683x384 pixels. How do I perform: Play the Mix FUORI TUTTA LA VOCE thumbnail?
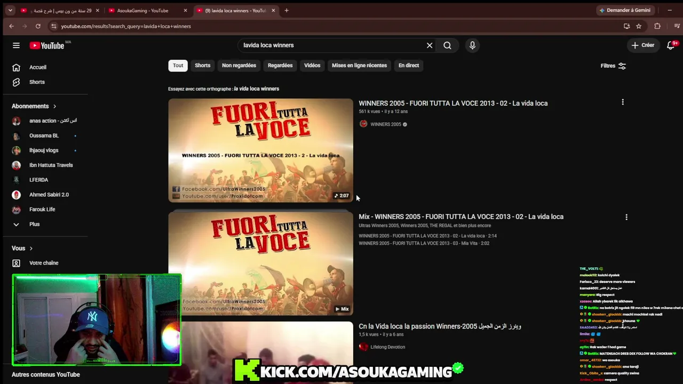[260, 263]
